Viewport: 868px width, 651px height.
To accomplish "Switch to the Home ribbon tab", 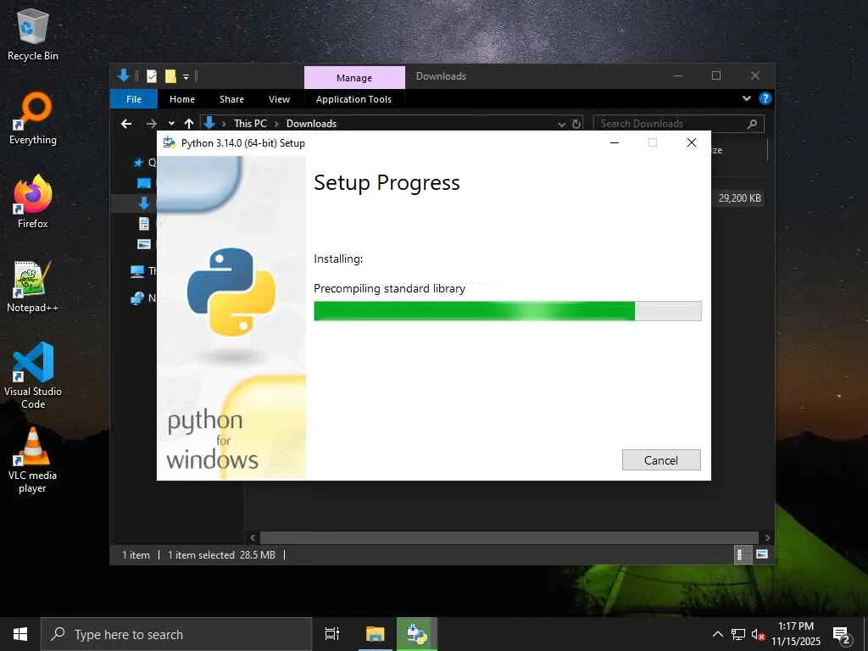I will pyautogui.click(x=182, y=99).
